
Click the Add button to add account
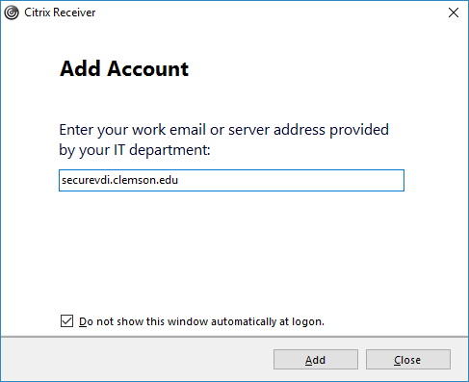[x=316, y=360]
